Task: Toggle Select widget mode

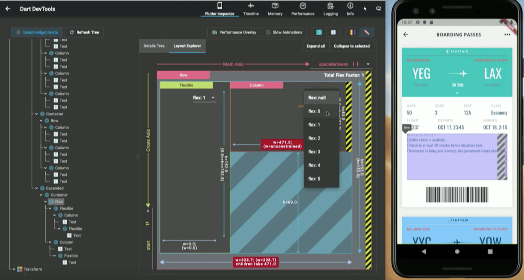Action: 37,32
